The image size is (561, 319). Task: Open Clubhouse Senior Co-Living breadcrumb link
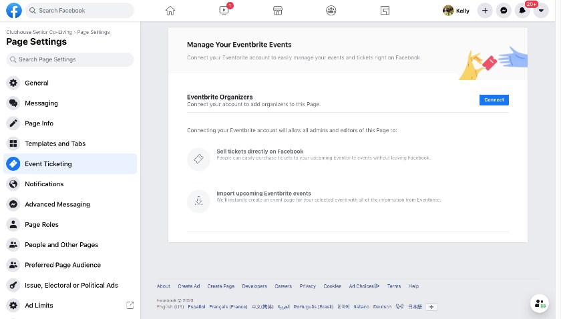[39, 32]
